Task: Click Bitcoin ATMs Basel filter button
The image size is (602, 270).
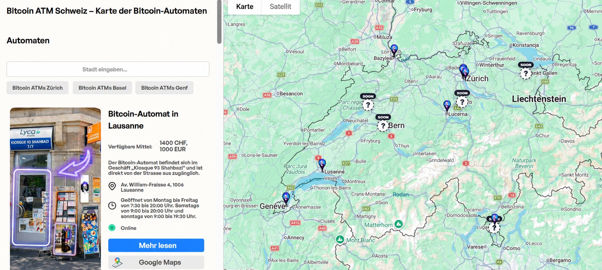Action: coord(102,88)
